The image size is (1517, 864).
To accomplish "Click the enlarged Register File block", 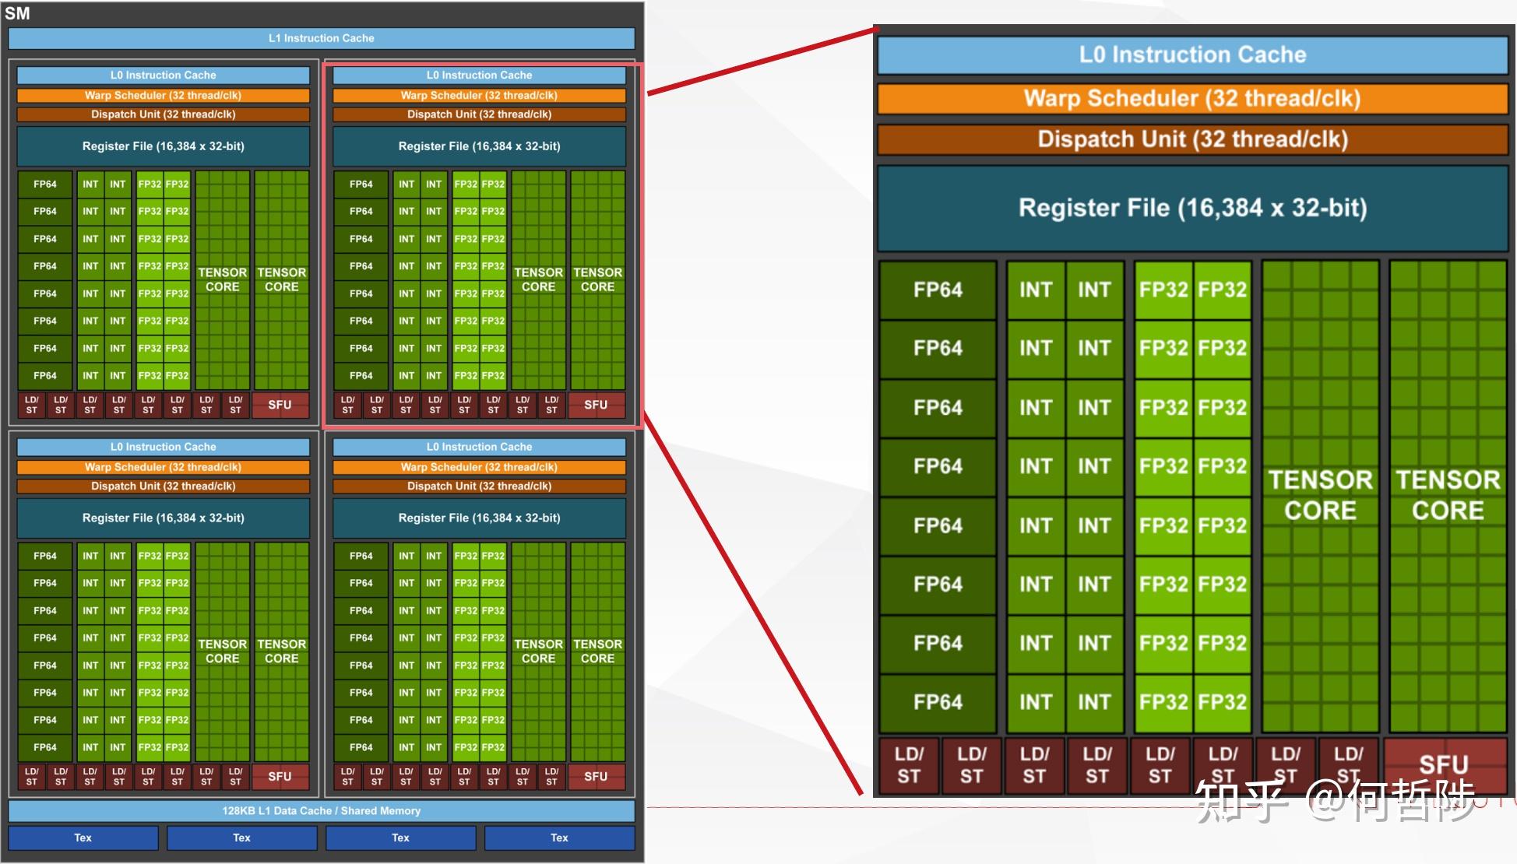I will pos(1192,208).
